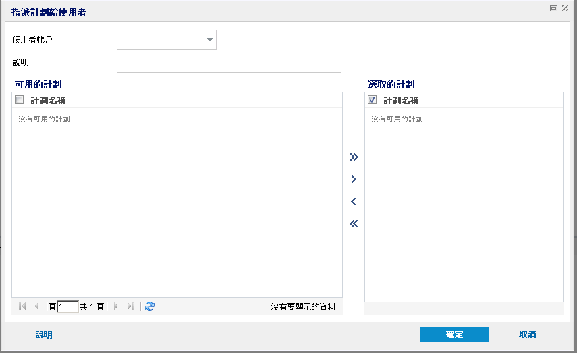
Task: Close the 指派計劃給使用者 dialog
Action: 566,9
